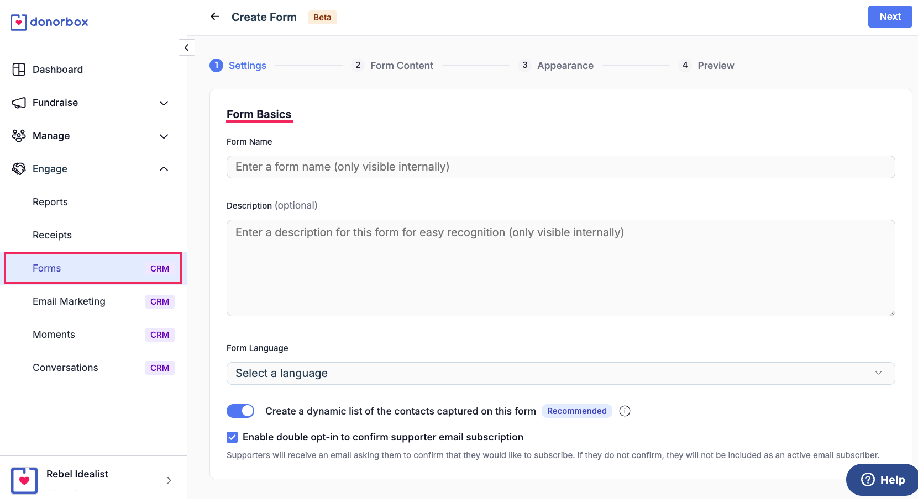Click the CRM badge next to Conversations

tap(160, 368)
